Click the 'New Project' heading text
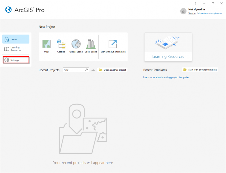 click(47, 27)
